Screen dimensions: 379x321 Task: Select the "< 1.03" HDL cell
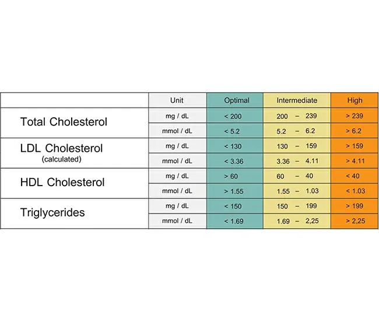[355, 191]
